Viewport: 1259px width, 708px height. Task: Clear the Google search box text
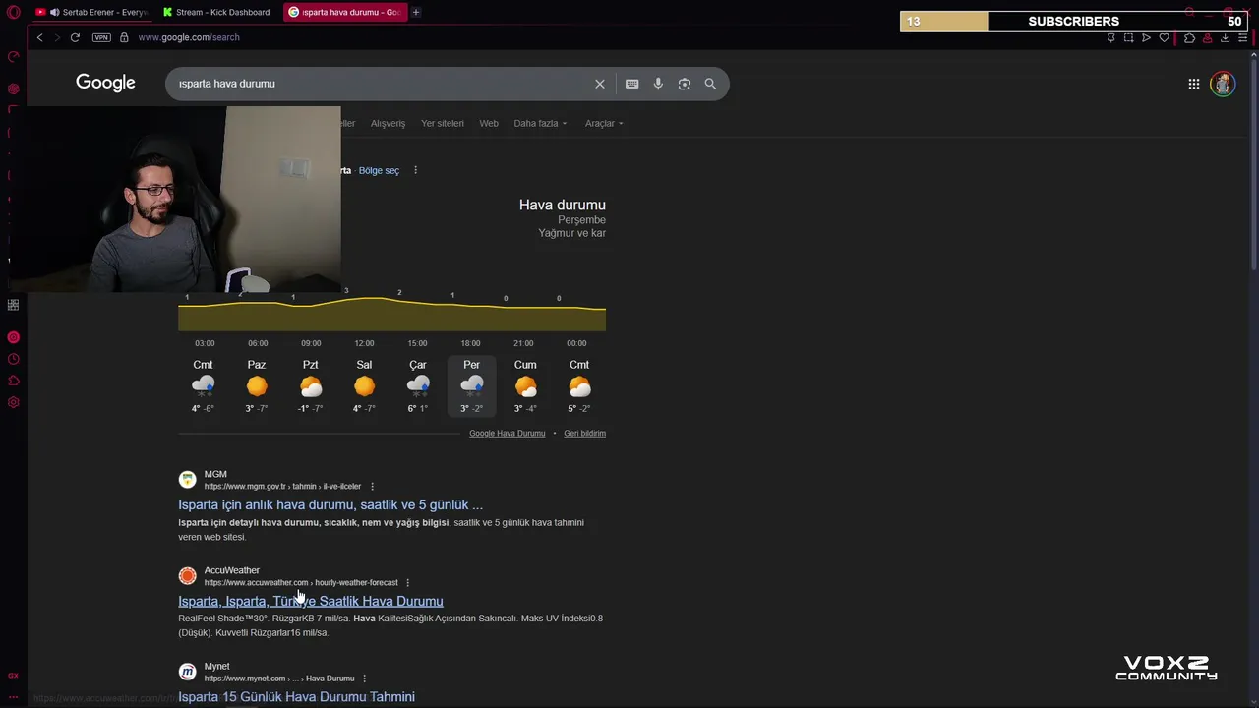click(600, 84)
